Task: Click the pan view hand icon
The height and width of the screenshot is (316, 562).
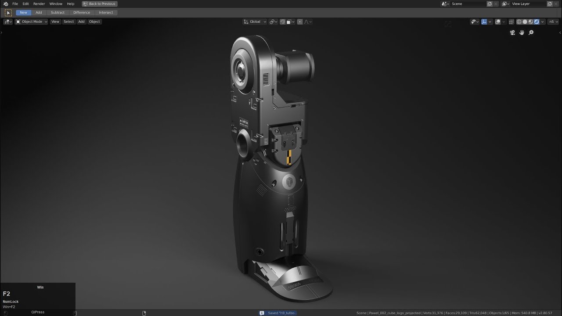Action: 522,32
